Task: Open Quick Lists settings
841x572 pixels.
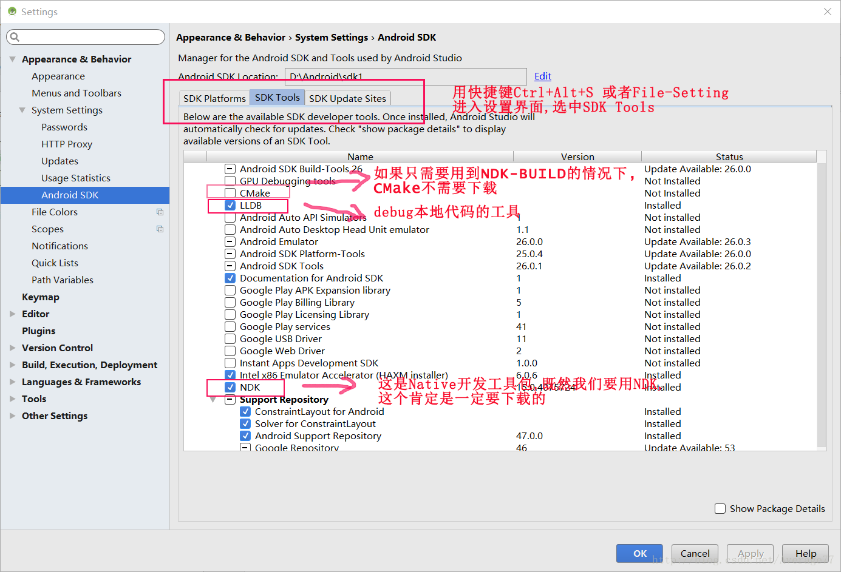Action: pyautogui.click(x=55, y=263)
